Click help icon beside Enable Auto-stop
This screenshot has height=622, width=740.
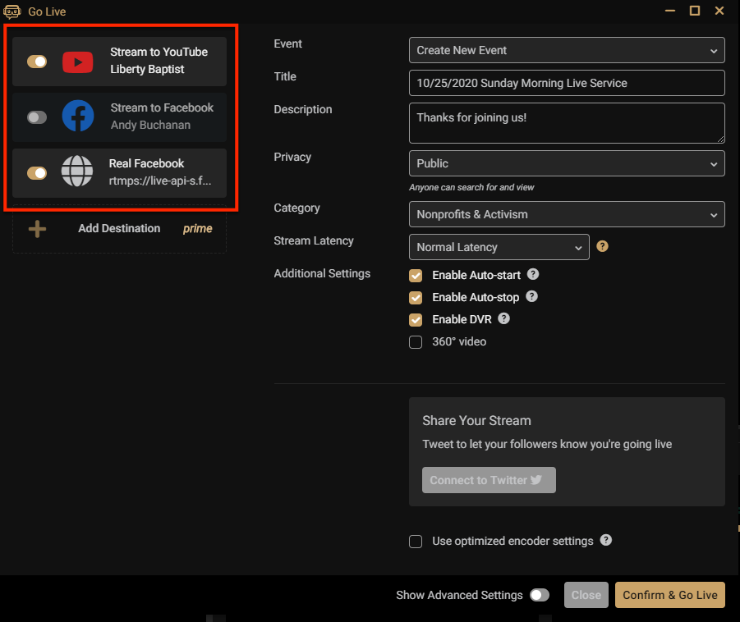coord(531,296)
